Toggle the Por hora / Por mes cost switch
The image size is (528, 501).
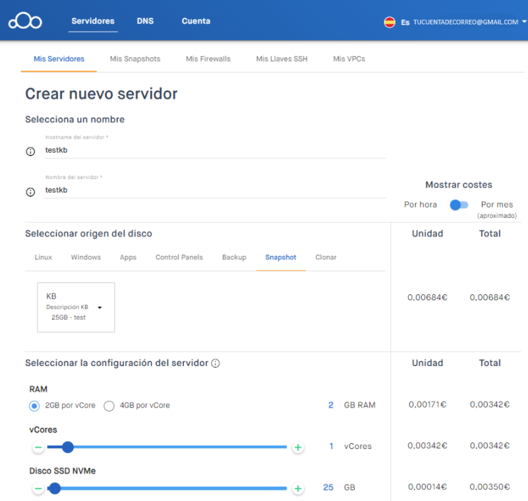459,205
